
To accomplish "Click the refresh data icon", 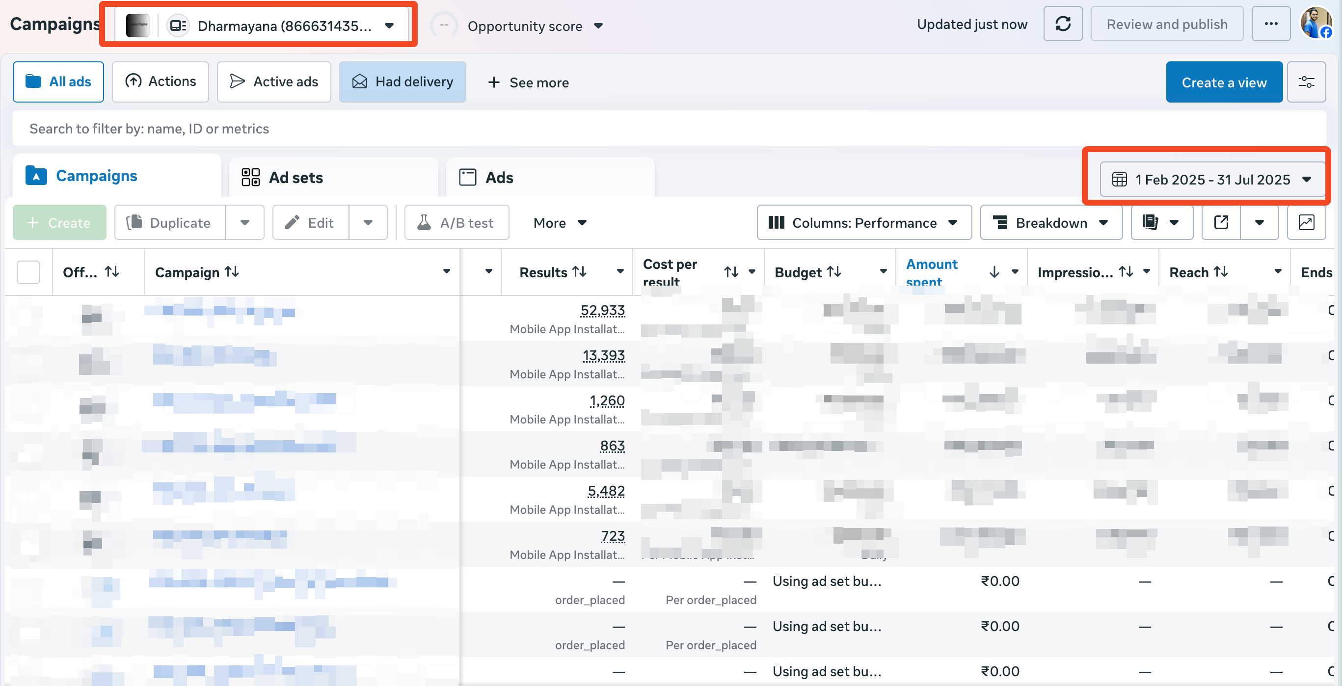I will point(1063,25).
